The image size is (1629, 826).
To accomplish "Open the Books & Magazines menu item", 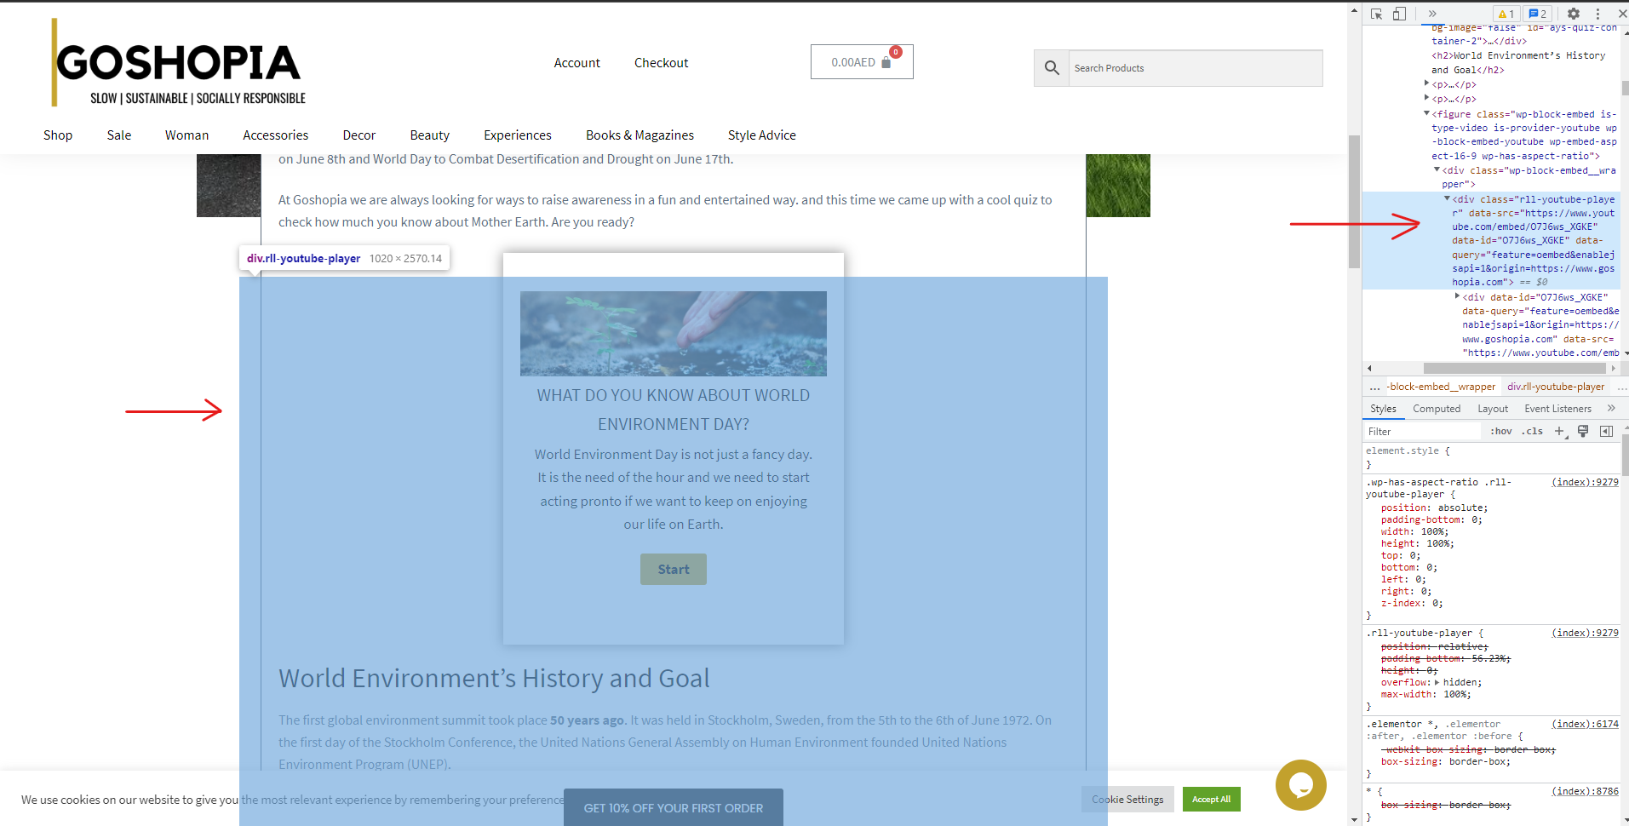I will pyautogui.click(x=640, y=135).
